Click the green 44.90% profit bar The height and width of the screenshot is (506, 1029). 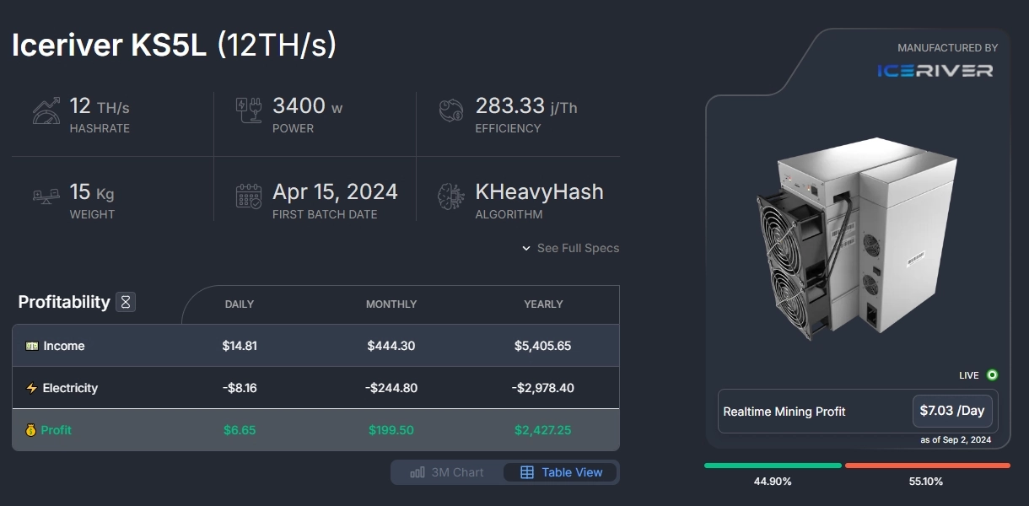click(773, 466)
